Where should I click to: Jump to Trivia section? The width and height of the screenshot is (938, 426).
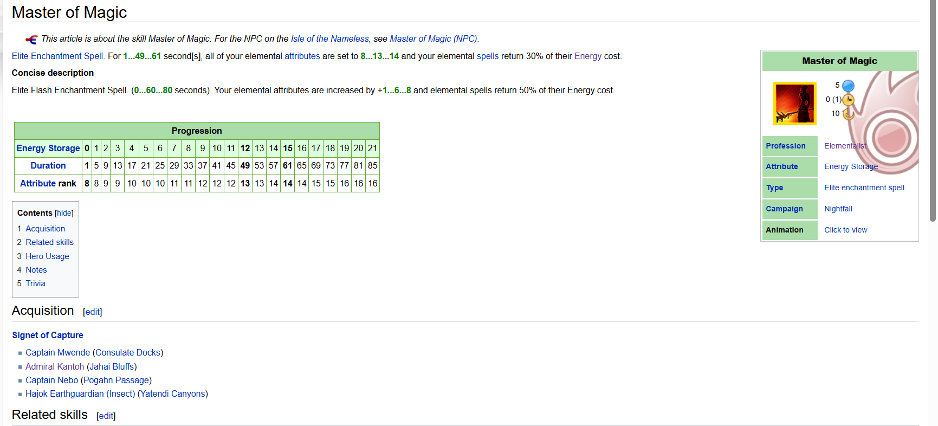tap(35, 284)
